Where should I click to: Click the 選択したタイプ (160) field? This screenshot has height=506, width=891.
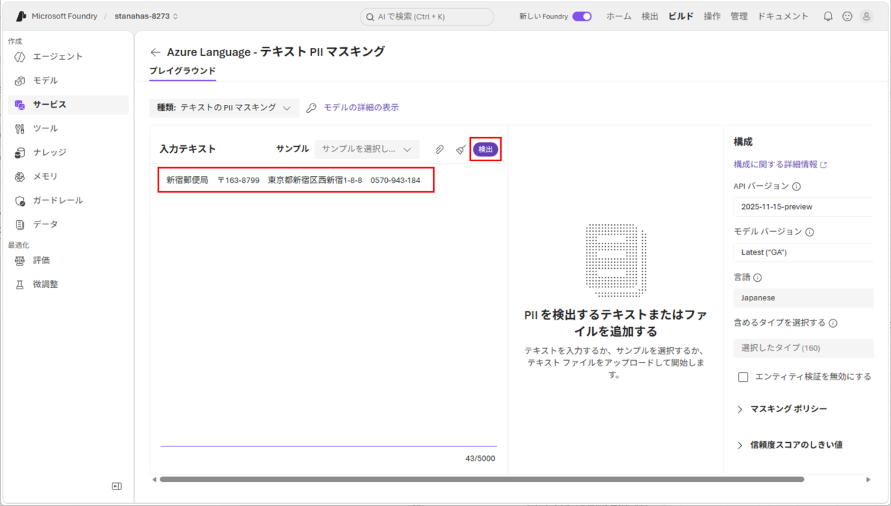pos(803,348)
